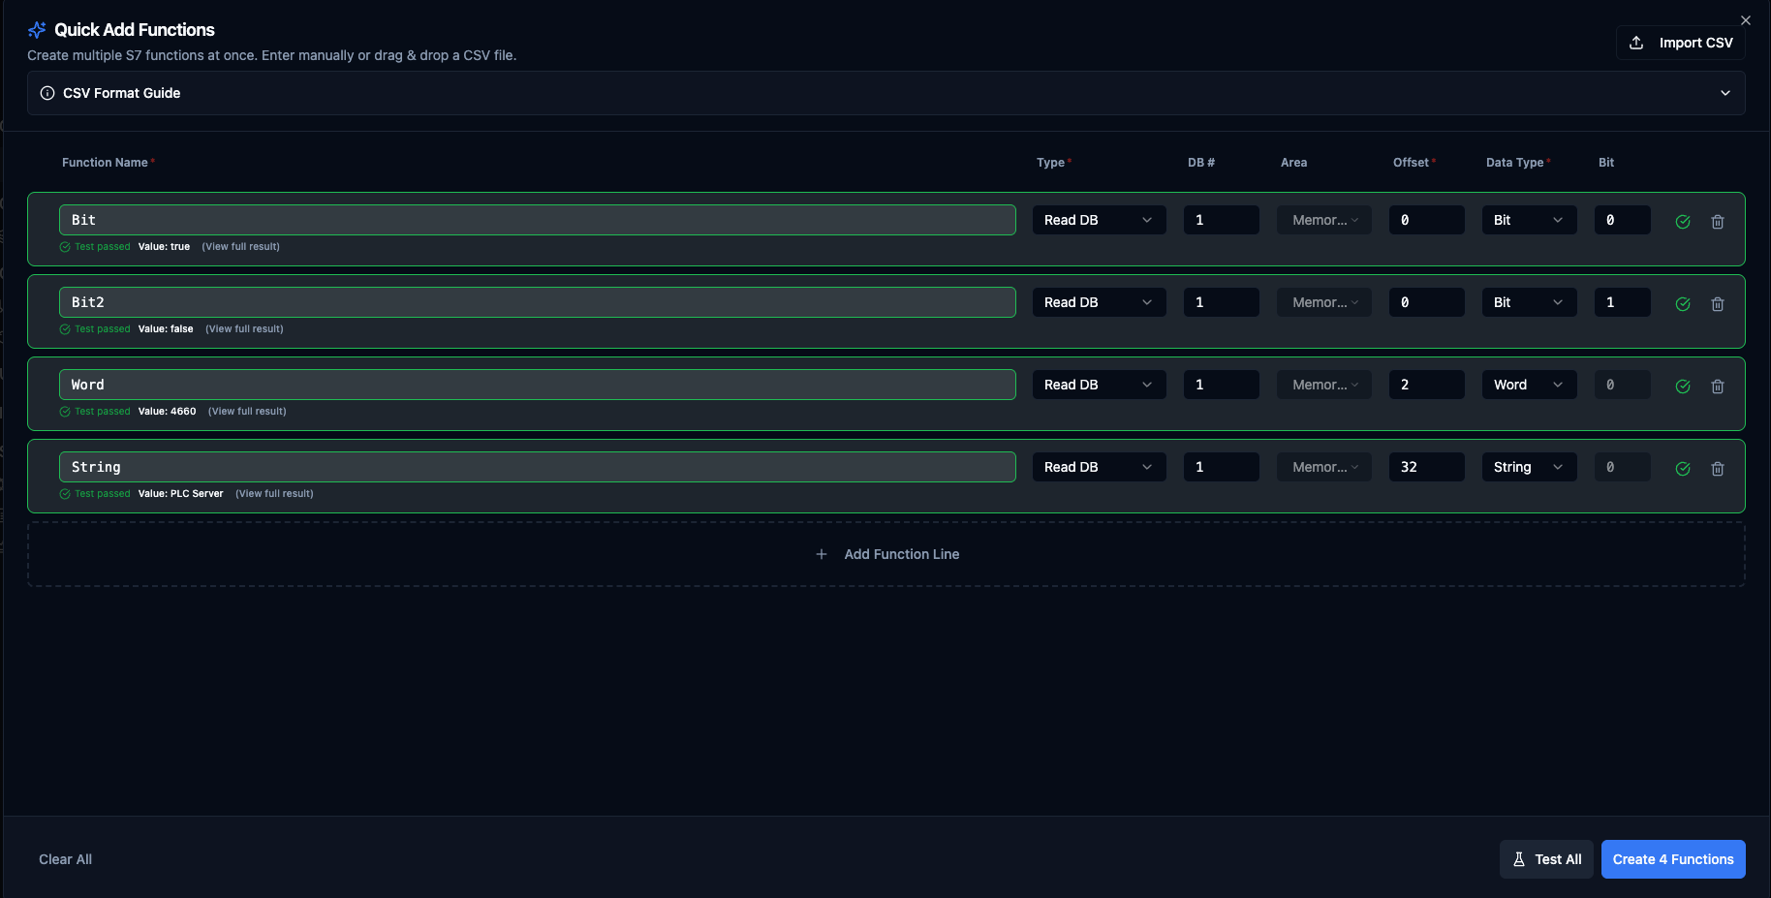Image resolution: width=1771 pixels, height=898 pixels.
Task: Click the Import CSV button
Action: pyautogui.click(x=1681, y=43)
